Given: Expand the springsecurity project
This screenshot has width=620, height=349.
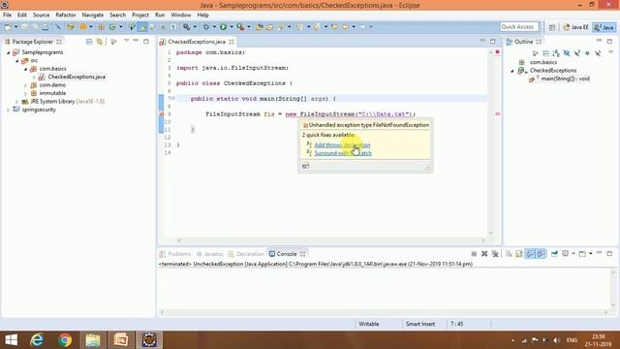Looking at the screenshot, I should click(x=9, y=110).
